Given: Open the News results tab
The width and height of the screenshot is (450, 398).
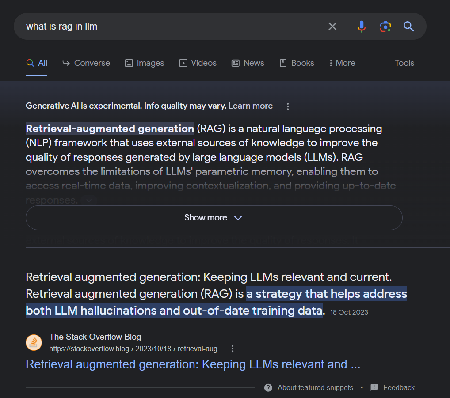Looking at the screenshot, I should point(248,63).
